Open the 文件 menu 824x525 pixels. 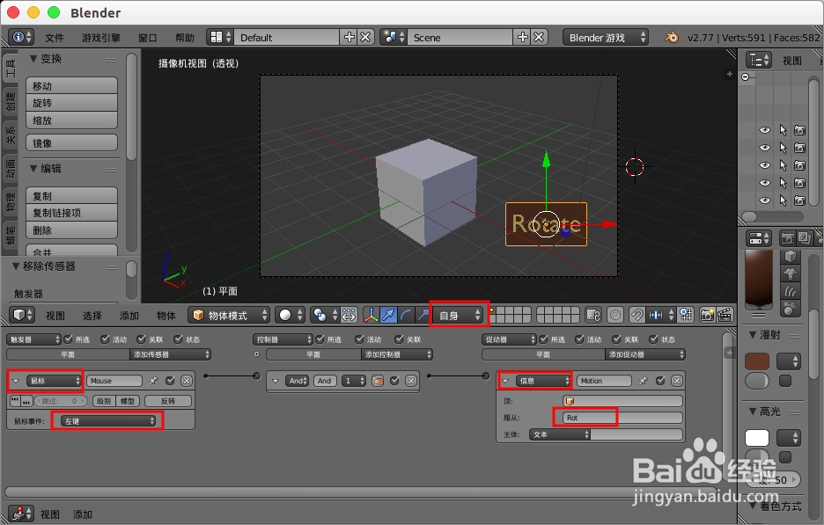[54, 38]
